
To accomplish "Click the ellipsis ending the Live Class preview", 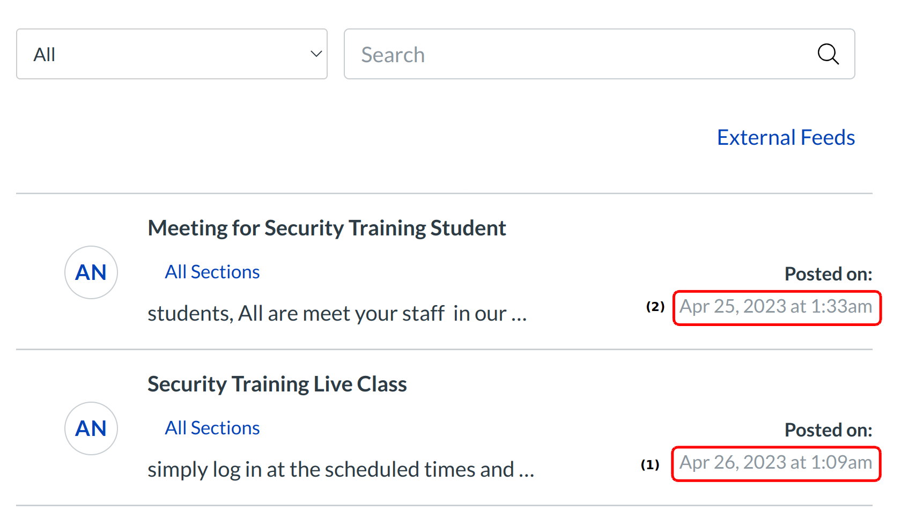I will pos(526,471).
